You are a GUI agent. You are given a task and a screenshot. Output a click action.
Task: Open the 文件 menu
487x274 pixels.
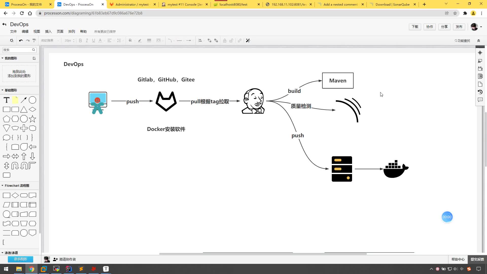pos(13,31)
